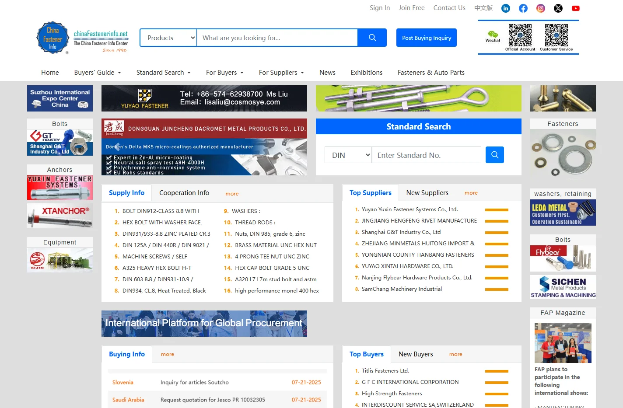Open the LinkedIn social icon
This screenshot has height=408, width=623.
coord(506,8)
